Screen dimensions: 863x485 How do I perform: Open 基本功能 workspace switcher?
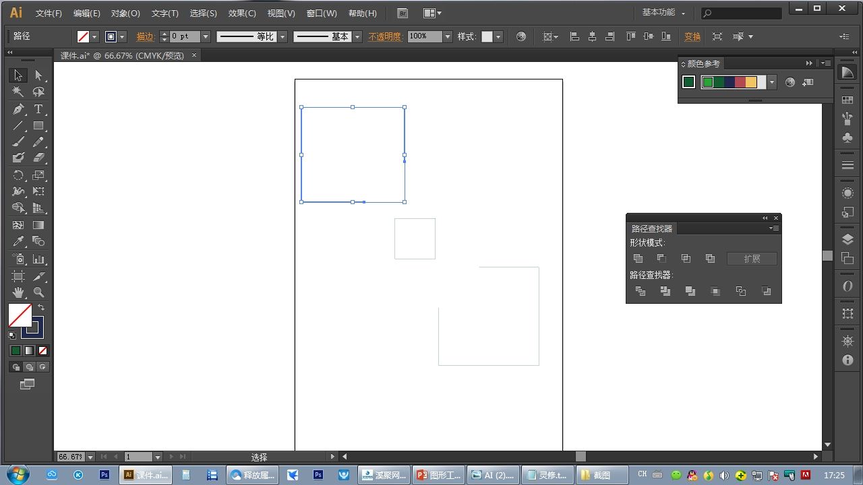(x=663, y=13)
